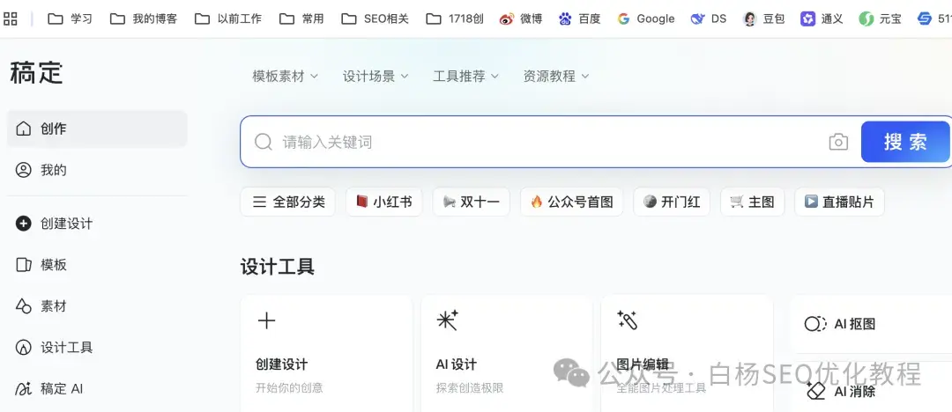Select the 双十一 category tag
The height and width of the screenshot is (412, 952).
[471, 202]
